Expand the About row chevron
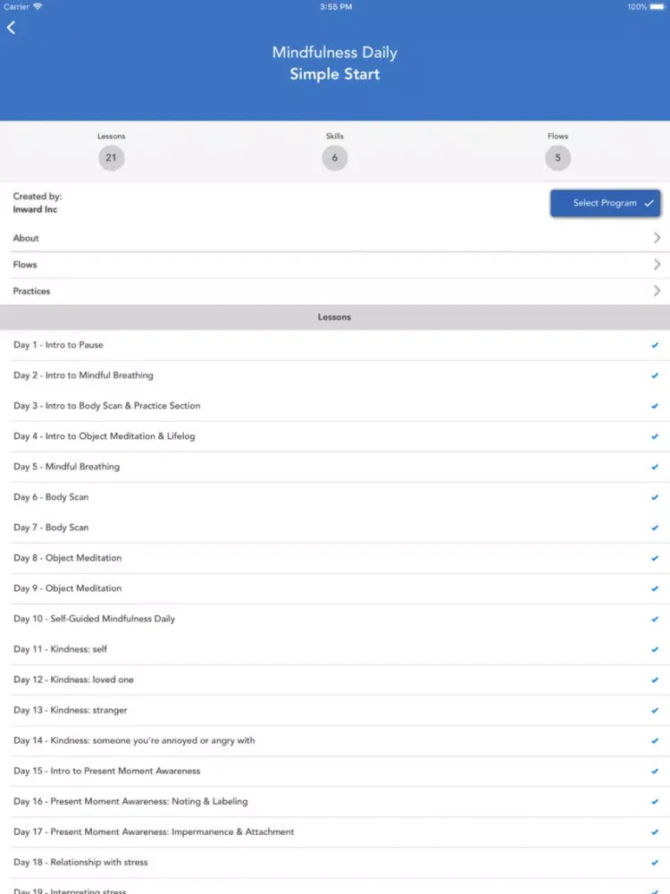670x894 pixels. pos(657,238)
